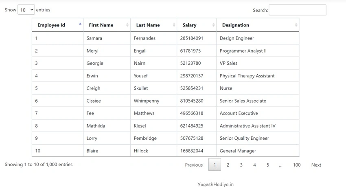Image resolution: width=346 pixels, height=187 pixels.
Task: Select the row for Samara Fernandes
Action: 166,38
